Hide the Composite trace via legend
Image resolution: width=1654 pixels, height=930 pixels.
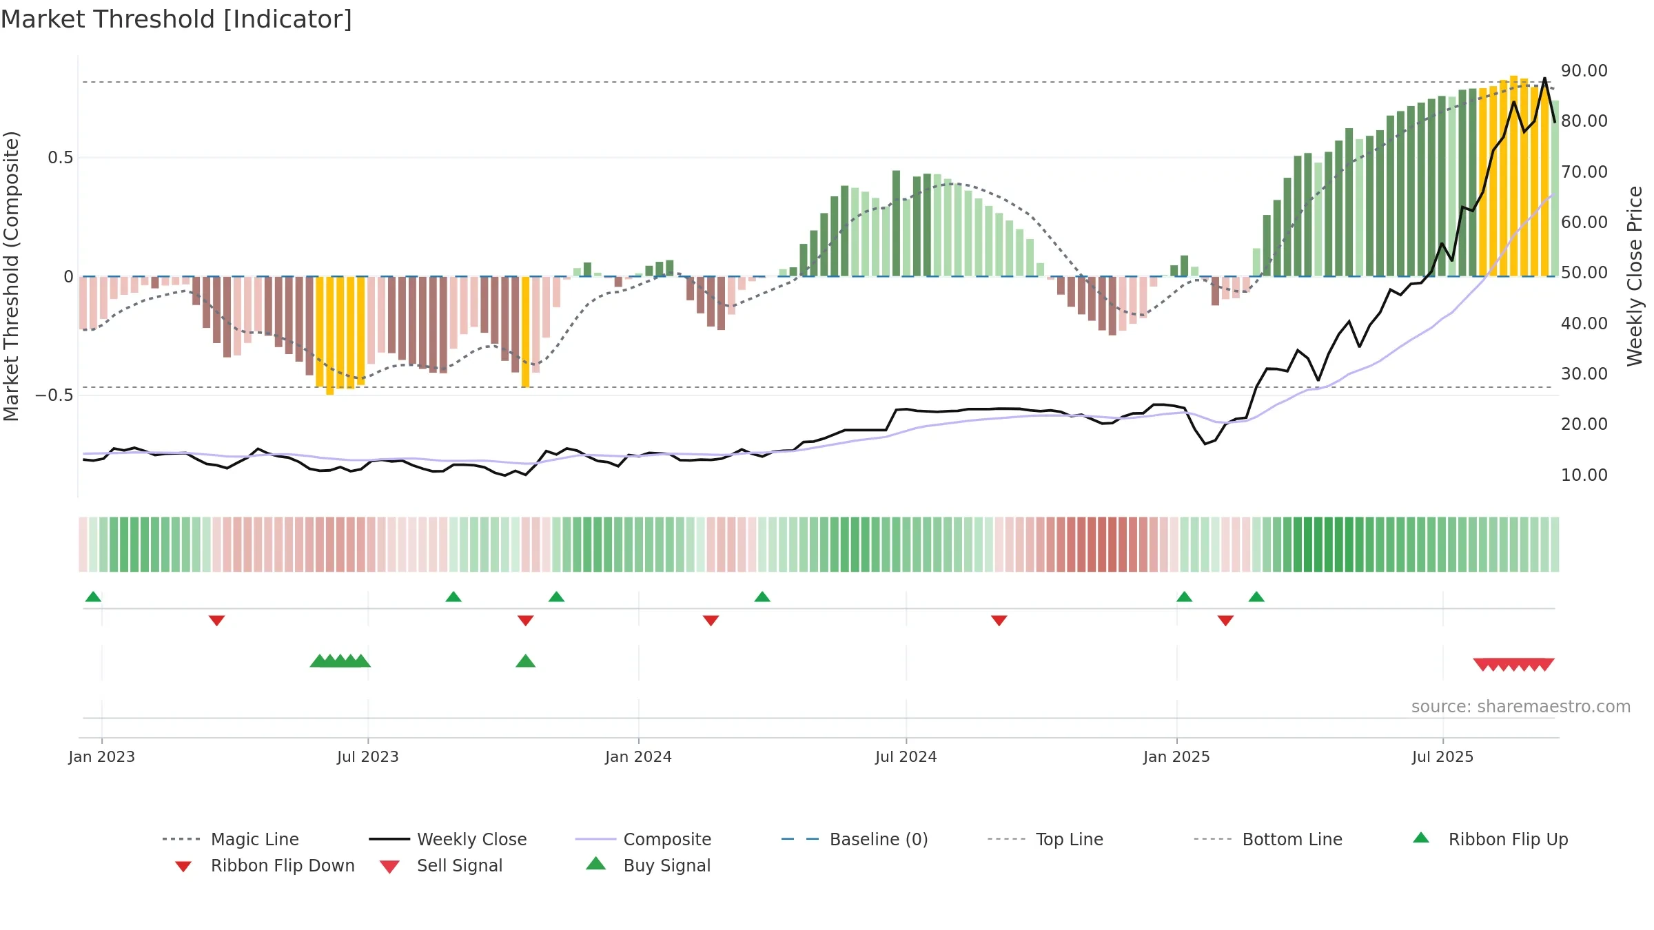coord(644,839)
